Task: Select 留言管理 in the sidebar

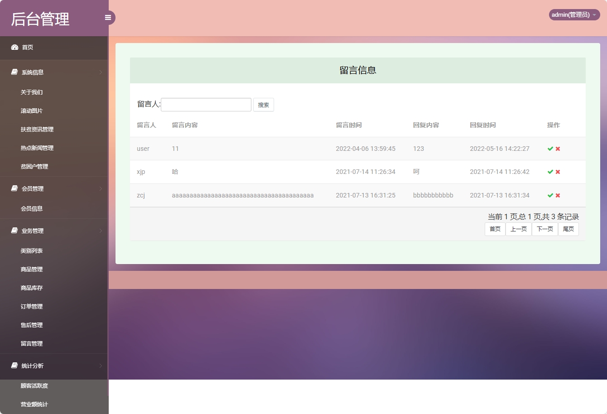Action: (33, 343)
